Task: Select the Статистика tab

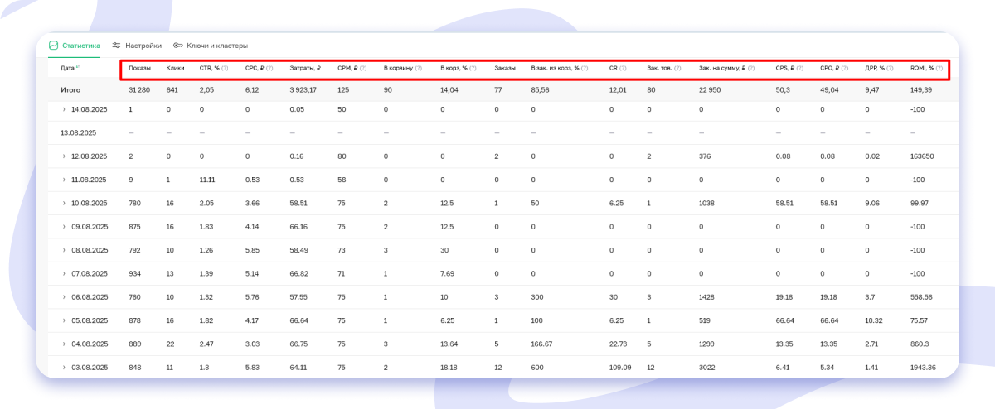Action: [75, 46]
